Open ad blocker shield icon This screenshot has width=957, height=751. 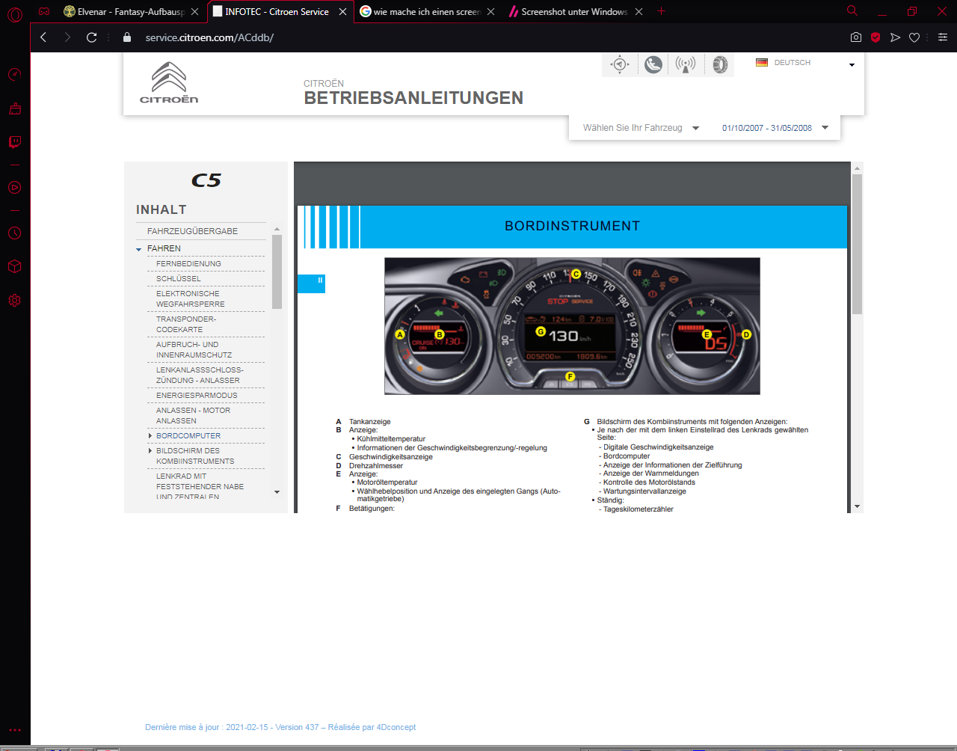876,37
